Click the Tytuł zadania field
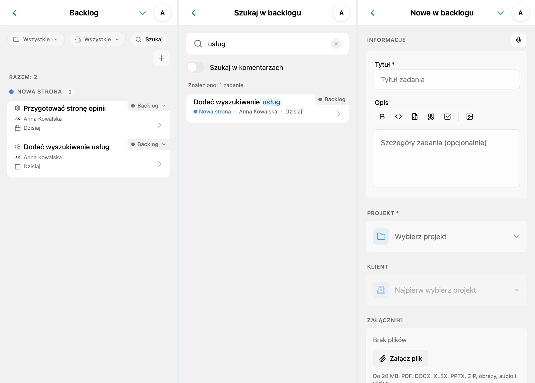Viewport: 535px width, 383px height. [x=446, y=79]
